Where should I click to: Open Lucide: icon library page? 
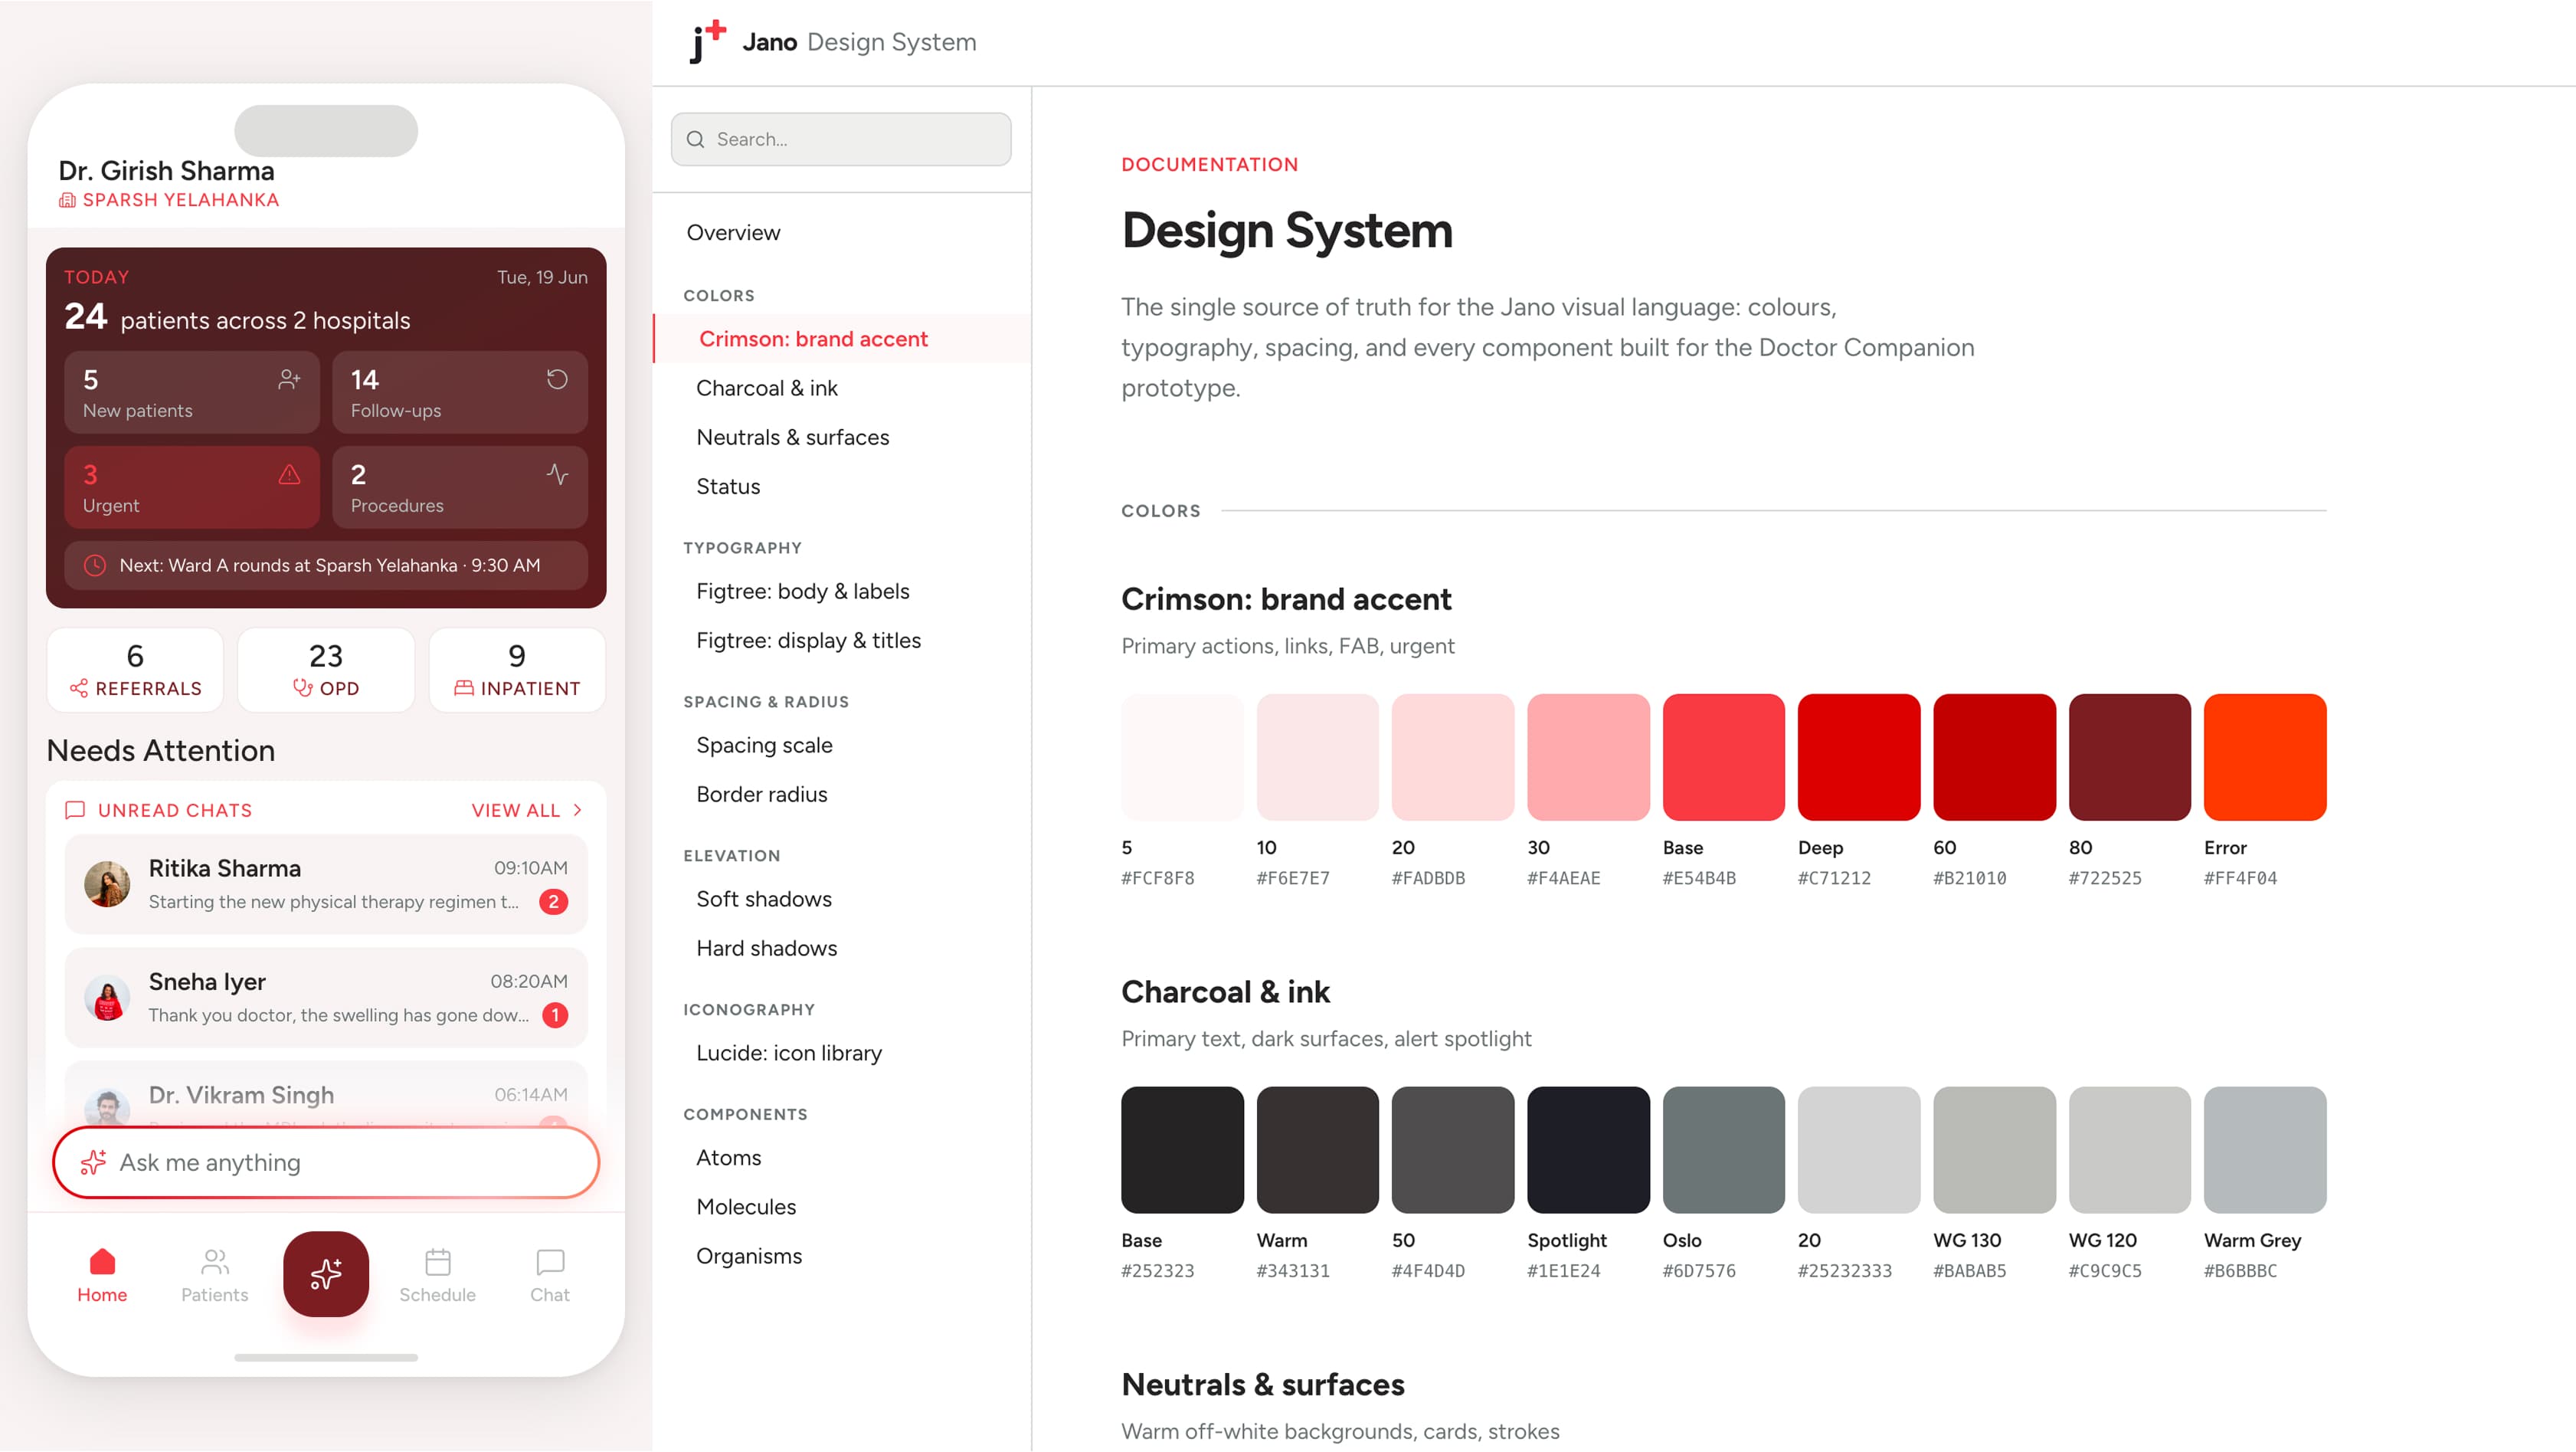click(x=788, y=1053)
